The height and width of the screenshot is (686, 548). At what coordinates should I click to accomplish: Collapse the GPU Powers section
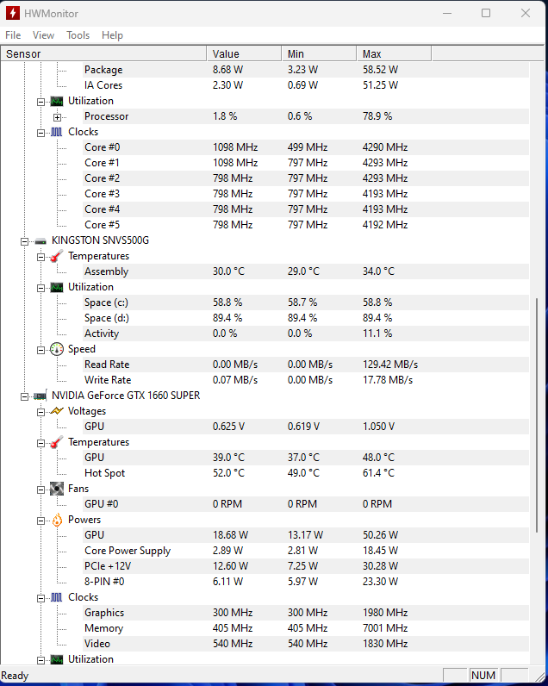pos(40,521)
